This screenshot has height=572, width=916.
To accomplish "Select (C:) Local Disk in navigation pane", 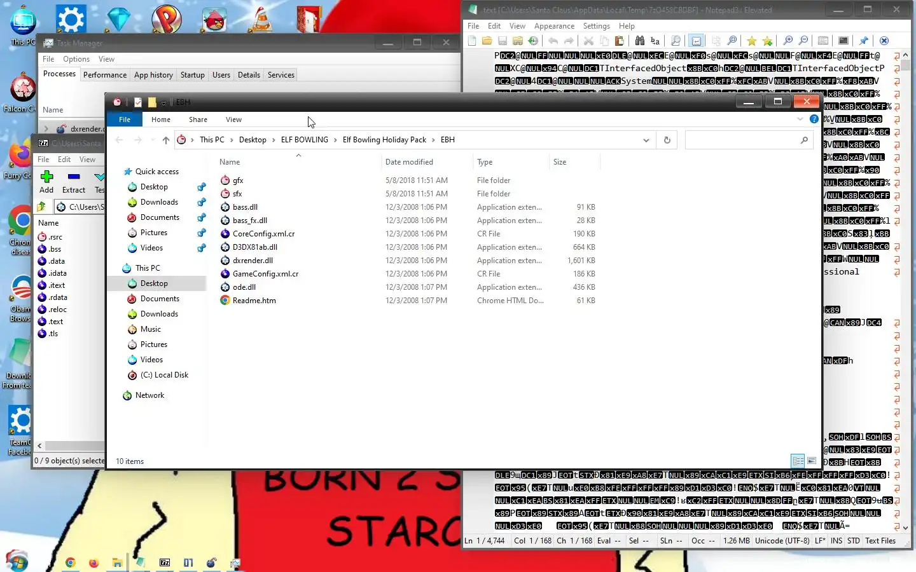I will point(164,375).
